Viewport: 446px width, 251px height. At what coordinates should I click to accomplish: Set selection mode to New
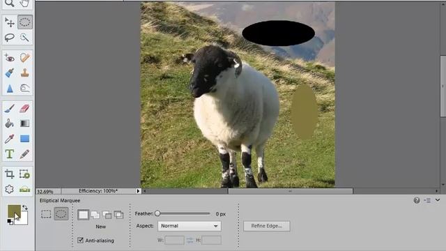[84, 215]
